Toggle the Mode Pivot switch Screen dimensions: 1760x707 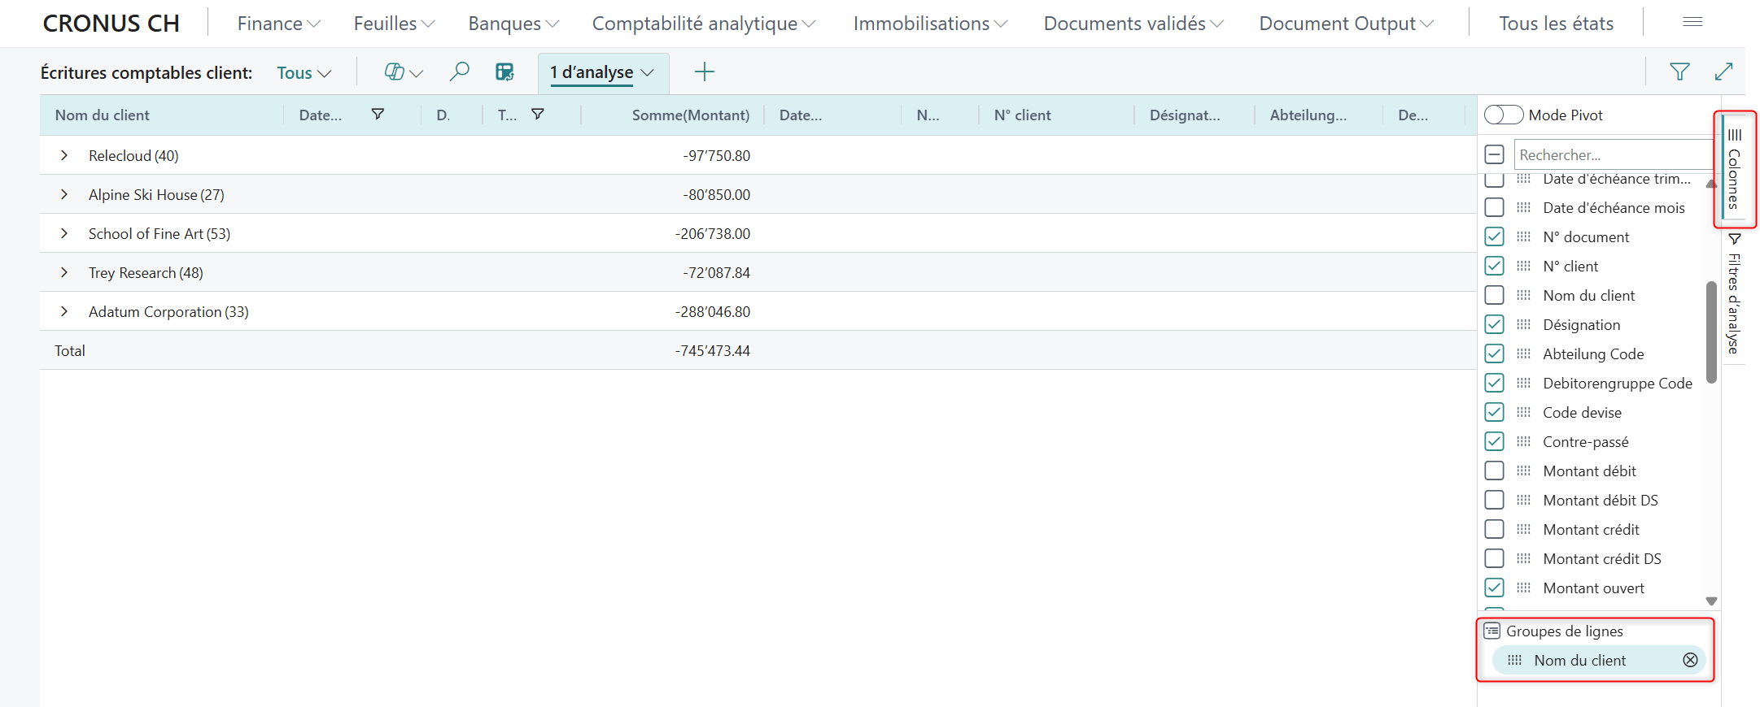pos(1503,115)
